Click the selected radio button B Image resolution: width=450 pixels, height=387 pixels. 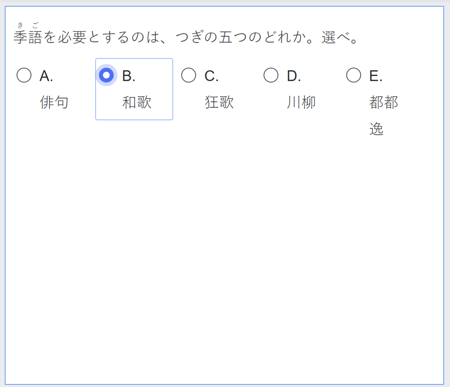coord(106,75)
